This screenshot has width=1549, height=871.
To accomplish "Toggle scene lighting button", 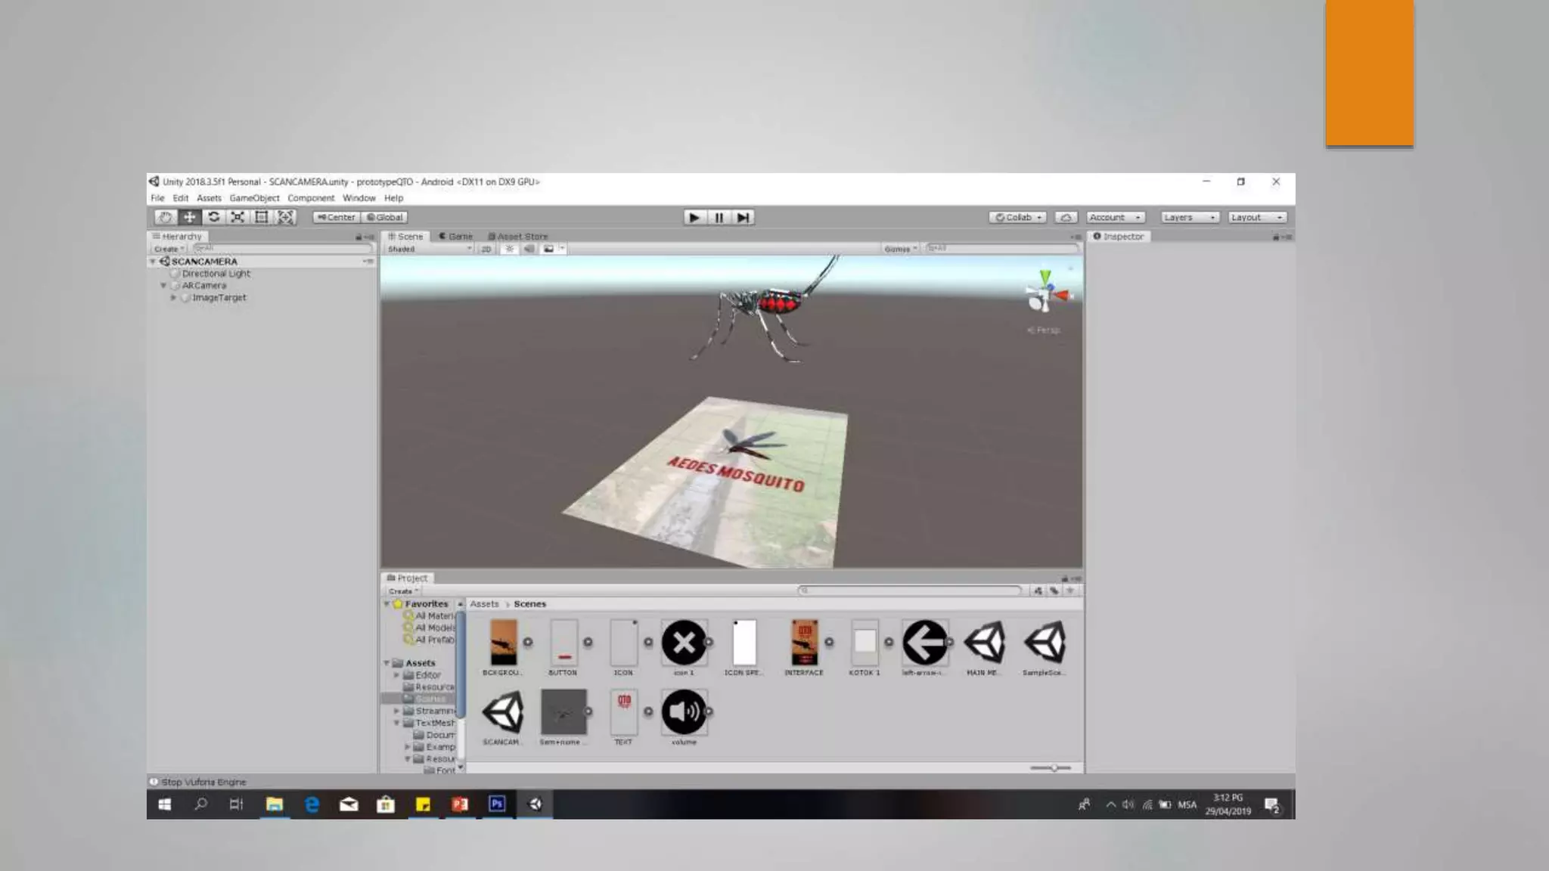I will tap(509, 249).
